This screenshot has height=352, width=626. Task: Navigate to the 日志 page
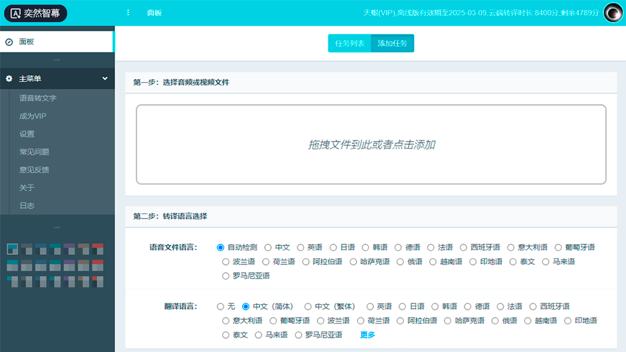pos(25,205)
